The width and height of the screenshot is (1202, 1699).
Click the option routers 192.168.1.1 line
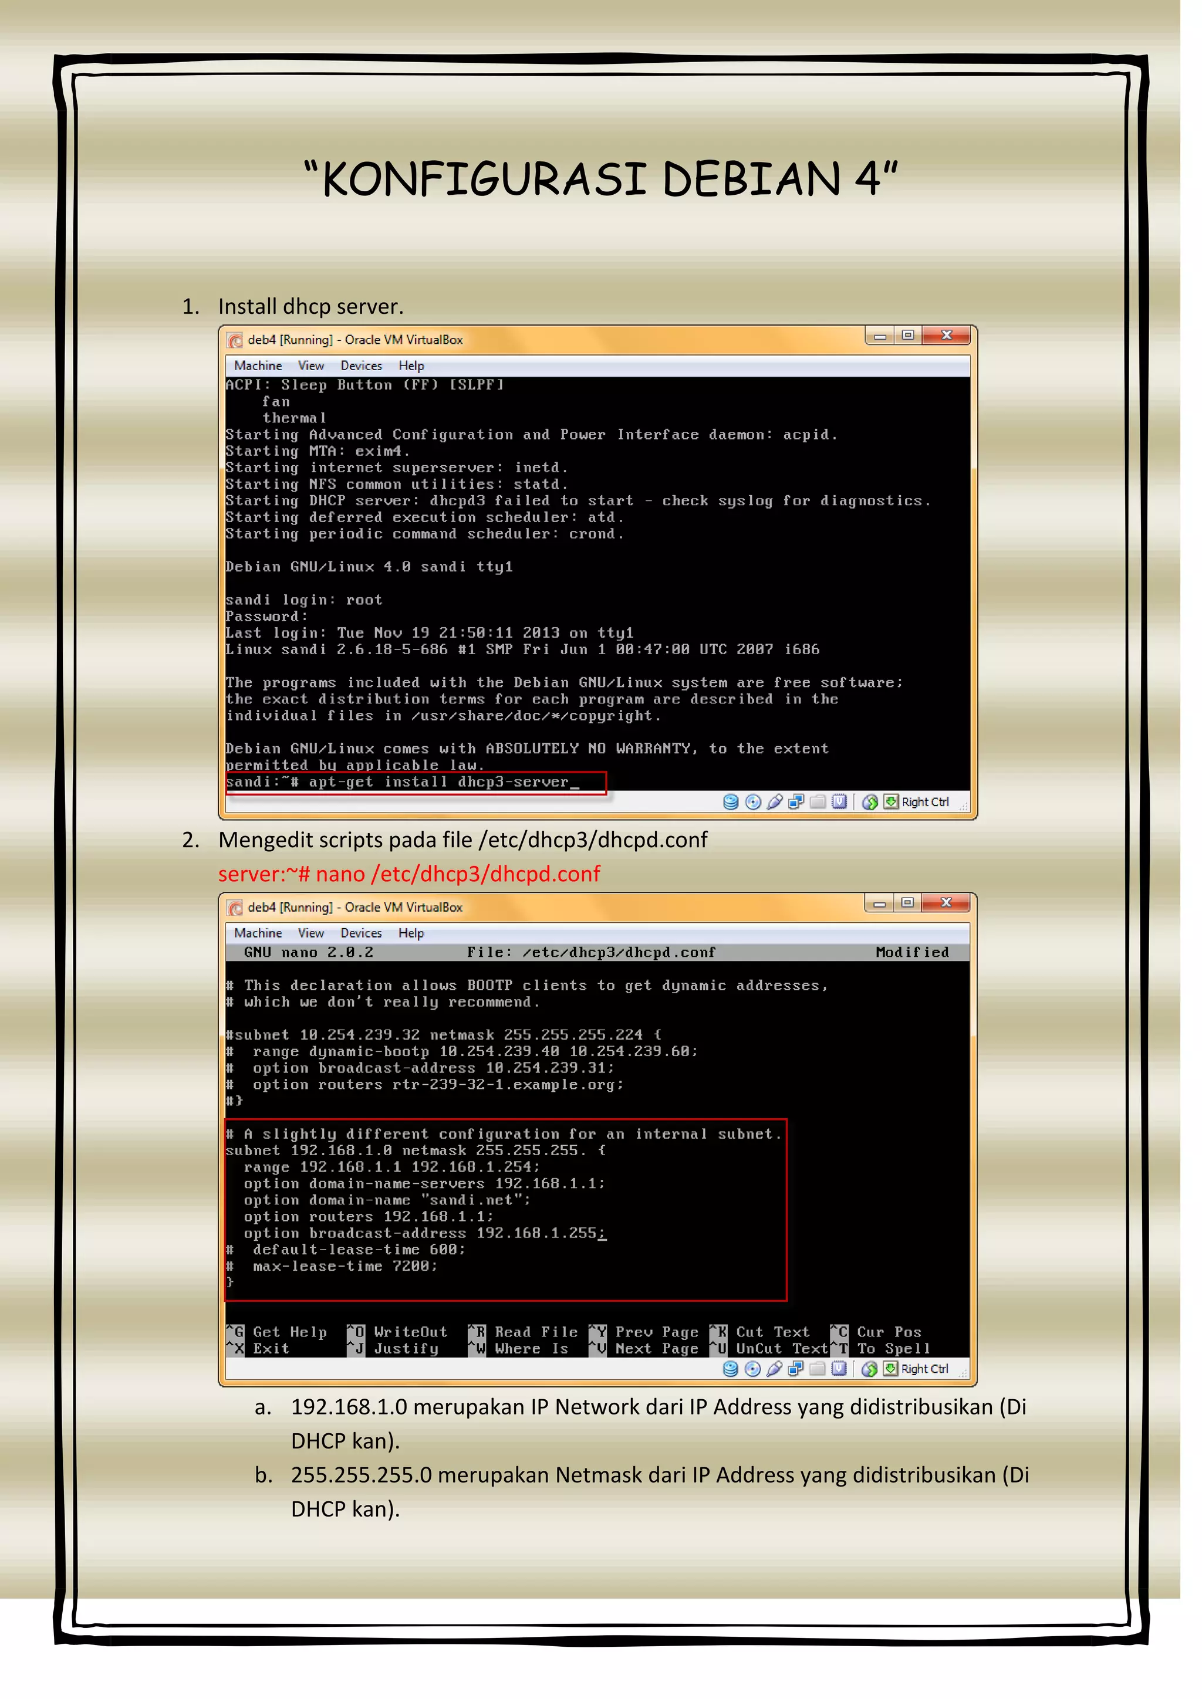[368, 1217]
